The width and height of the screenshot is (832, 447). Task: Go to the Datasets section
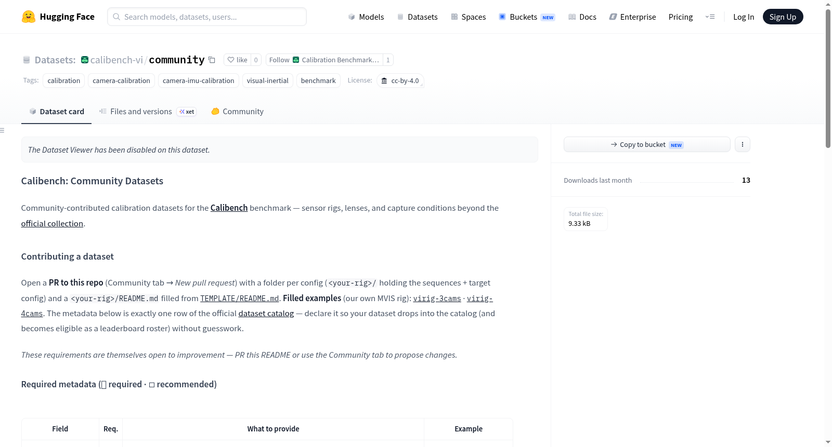coord(418,17)
